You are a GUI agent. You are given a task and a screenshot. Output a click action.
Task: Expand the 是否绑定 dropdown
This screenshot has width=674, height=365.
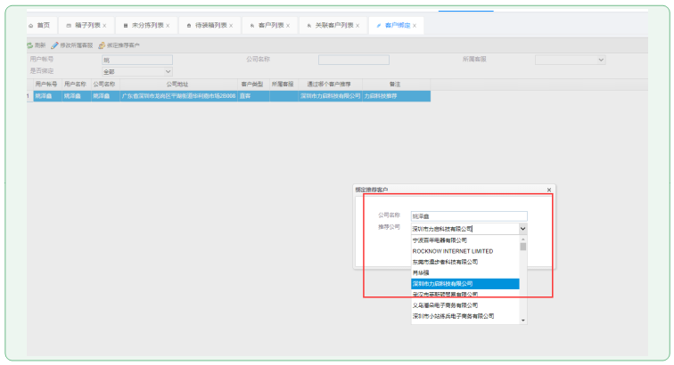tap(167, 71)
